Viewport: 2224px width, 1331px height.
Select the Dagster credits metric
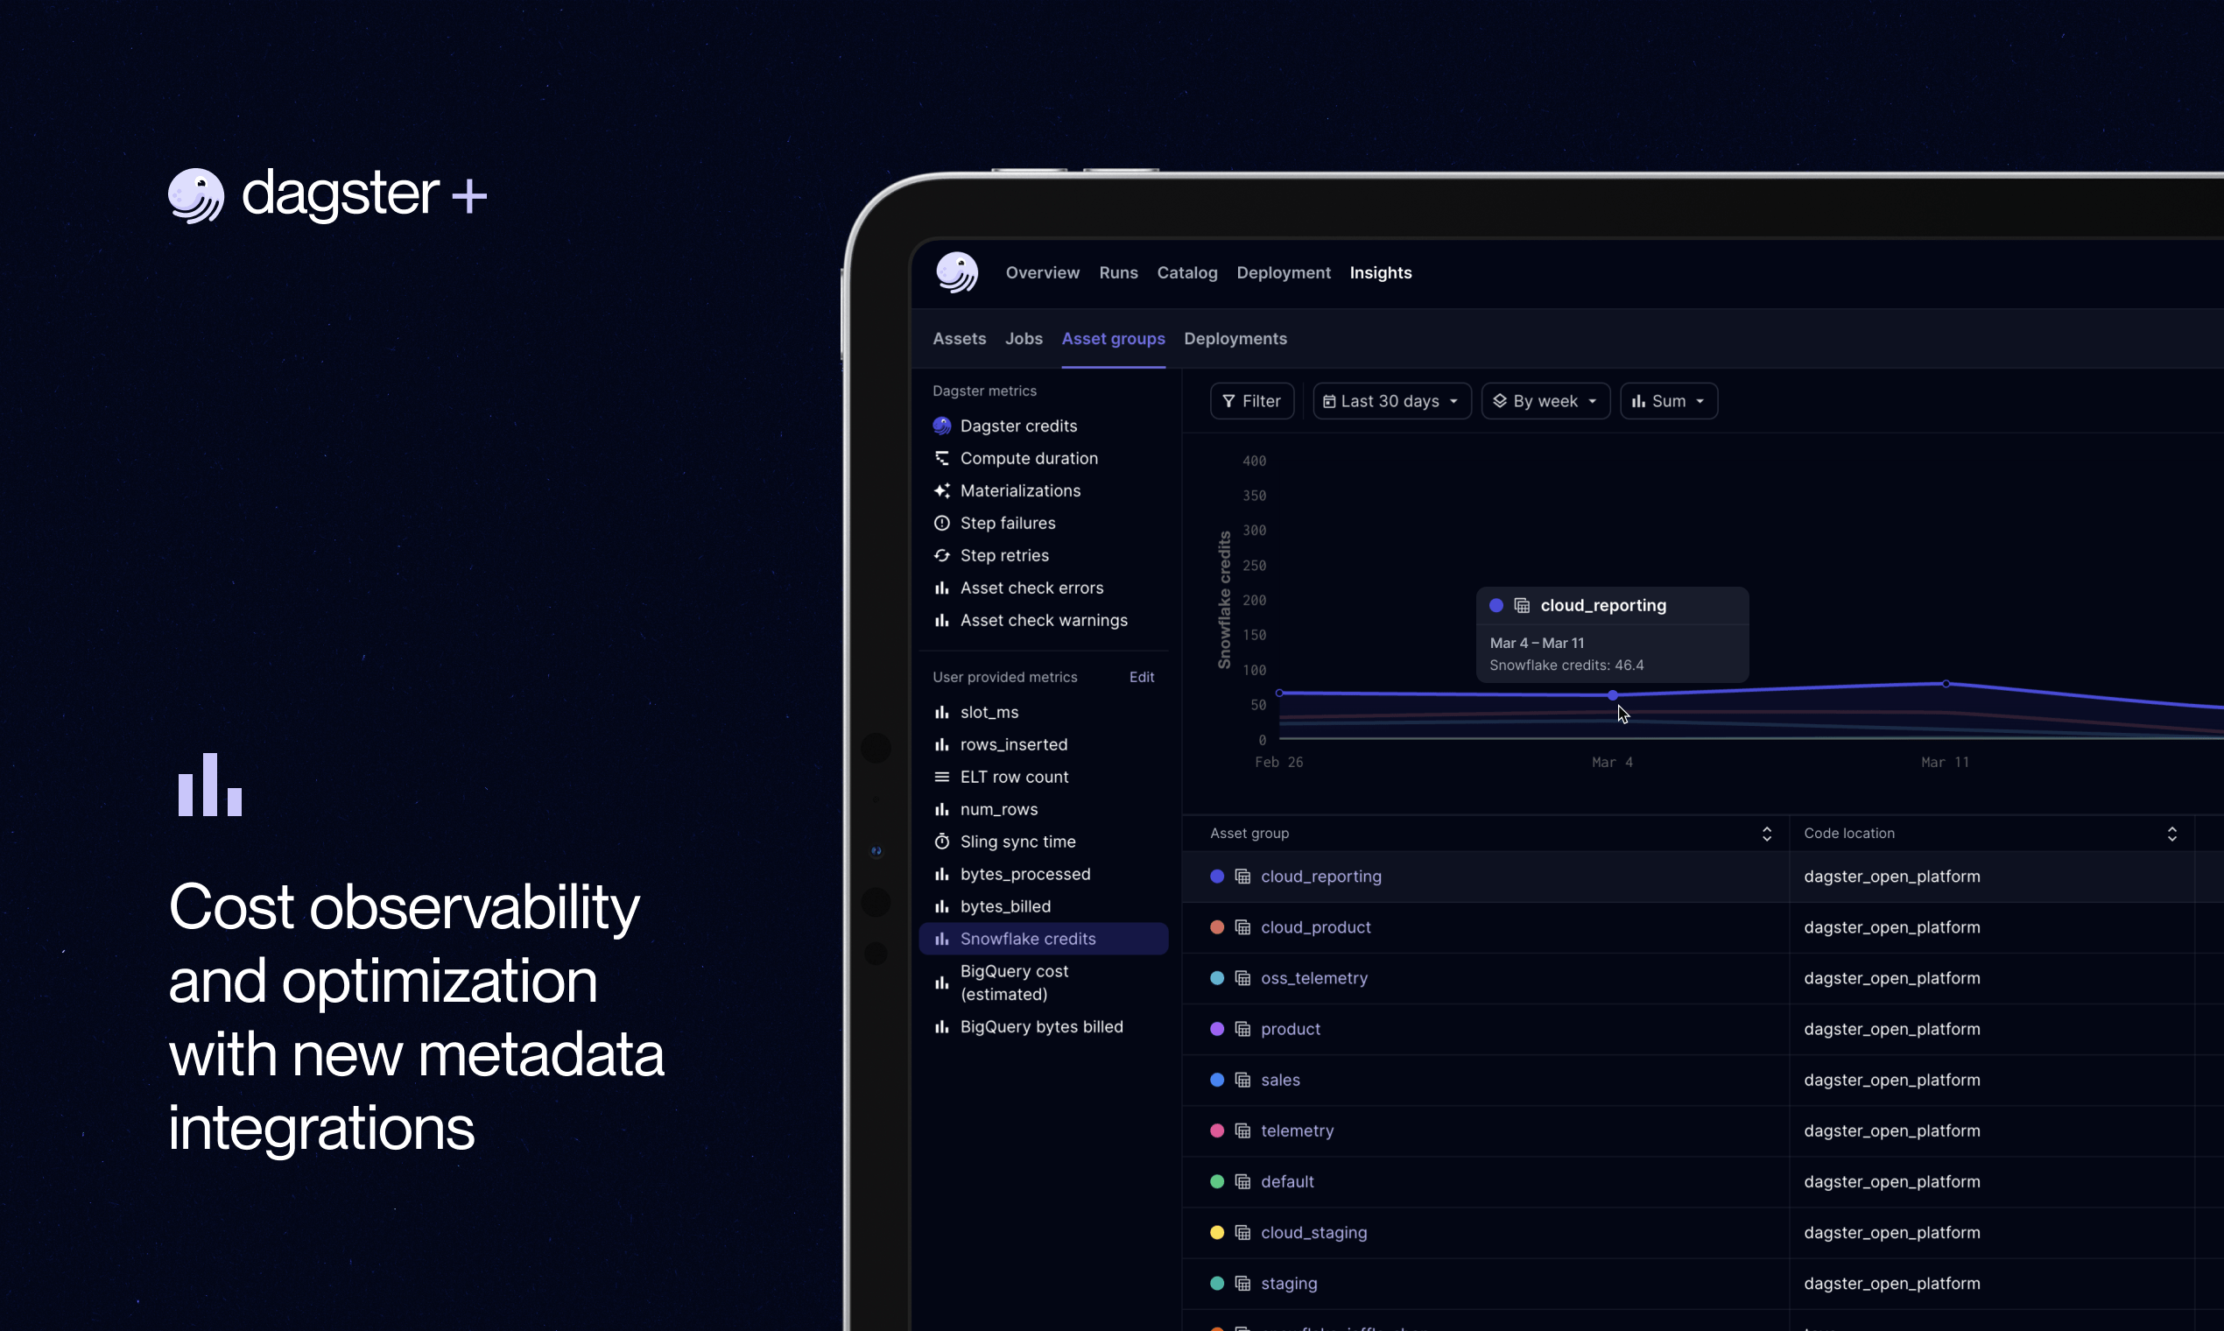coord(1018,425)
